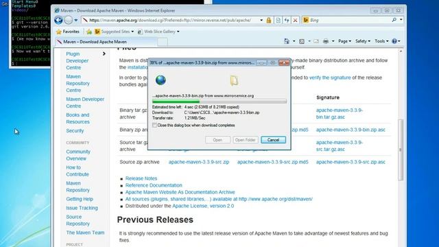The height and width of the screenshot is (247, 439).
Task: Open apache-maven-3.3.9-bin.zip.asc link
Action: pyautogui.click(x=351, y=130)
